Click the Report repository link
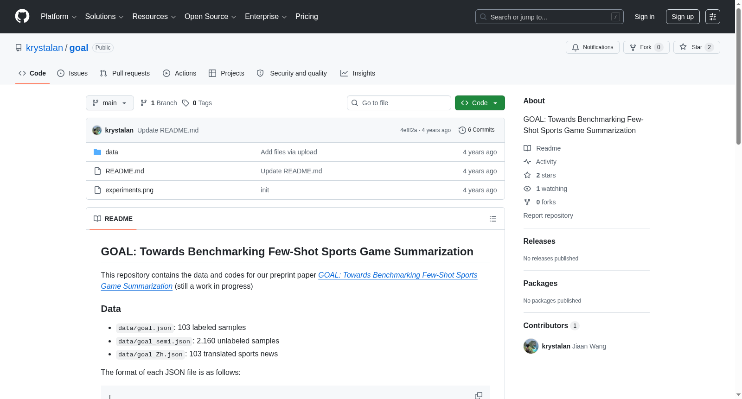742x399 pixels. click(x=548, y=215)
